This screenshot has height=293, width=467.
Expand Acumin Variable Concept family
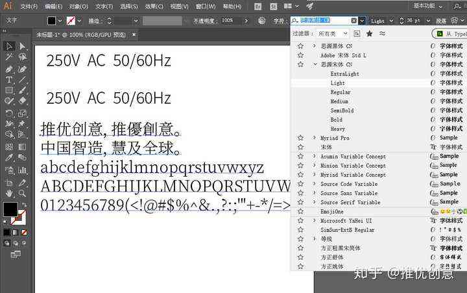coord(315,157)
